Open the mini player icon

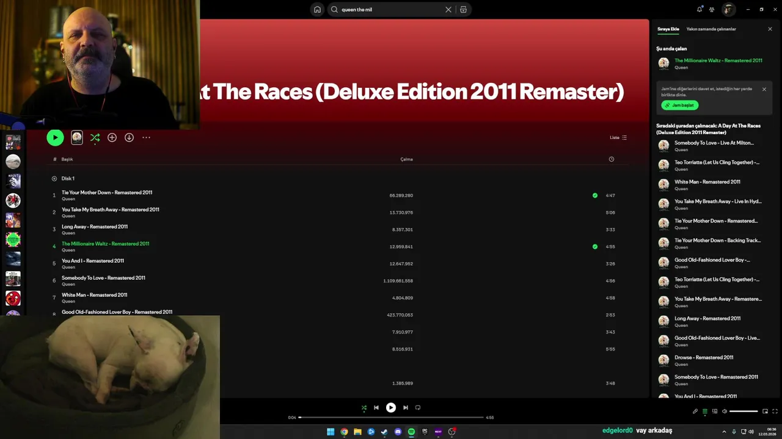[x=765, y=412]
